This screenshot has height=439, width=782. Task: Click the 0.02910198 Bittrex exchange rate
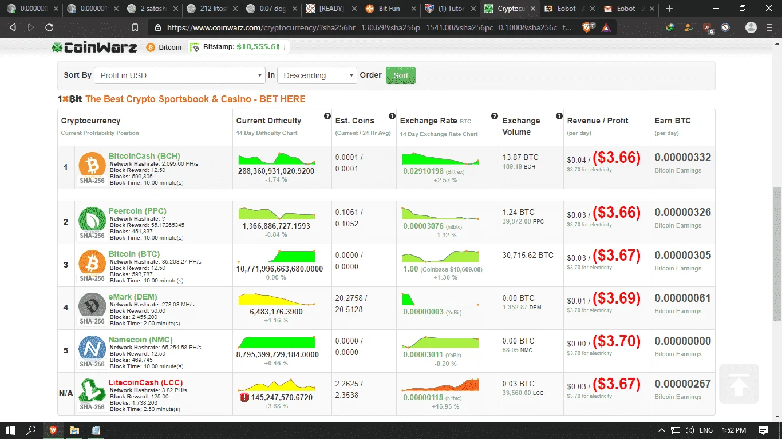click(x=424, y=171)
